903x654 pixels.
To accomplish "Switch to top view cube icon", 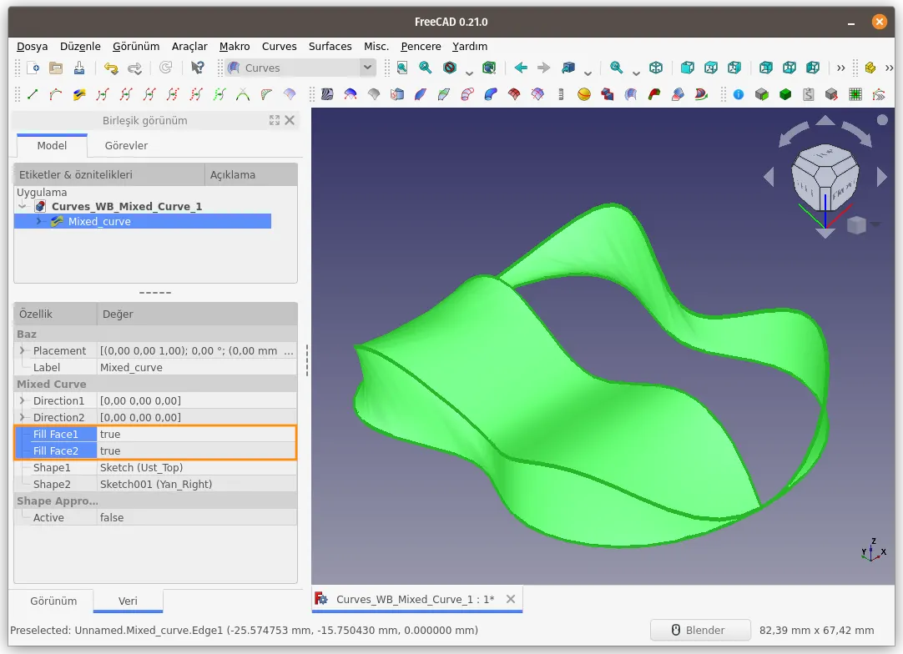I will 711,68.
